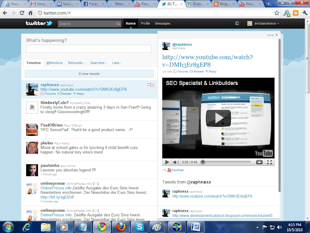Screen dimensions: 310x233
Task: Click the search magnifier icon in Twitter bar
Action: pos(118,24)
